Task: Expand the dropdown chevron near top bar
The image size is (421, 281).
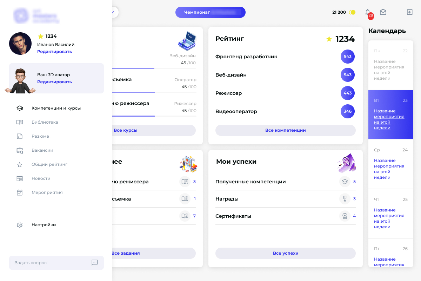Action: (113, 12)
